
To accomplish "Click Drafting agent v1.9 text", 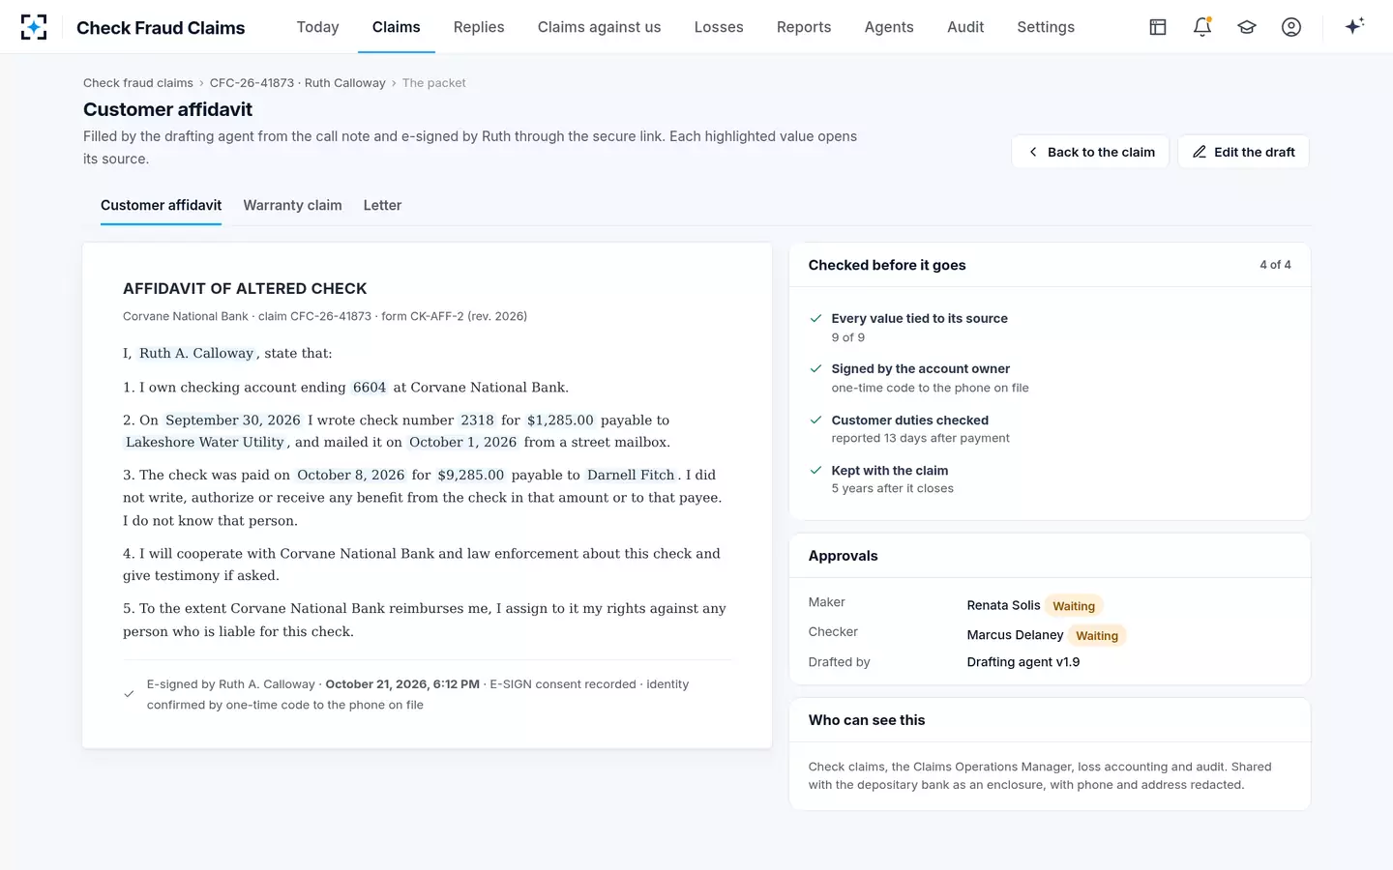I will pyautogui.click(x=1023, y=662).
